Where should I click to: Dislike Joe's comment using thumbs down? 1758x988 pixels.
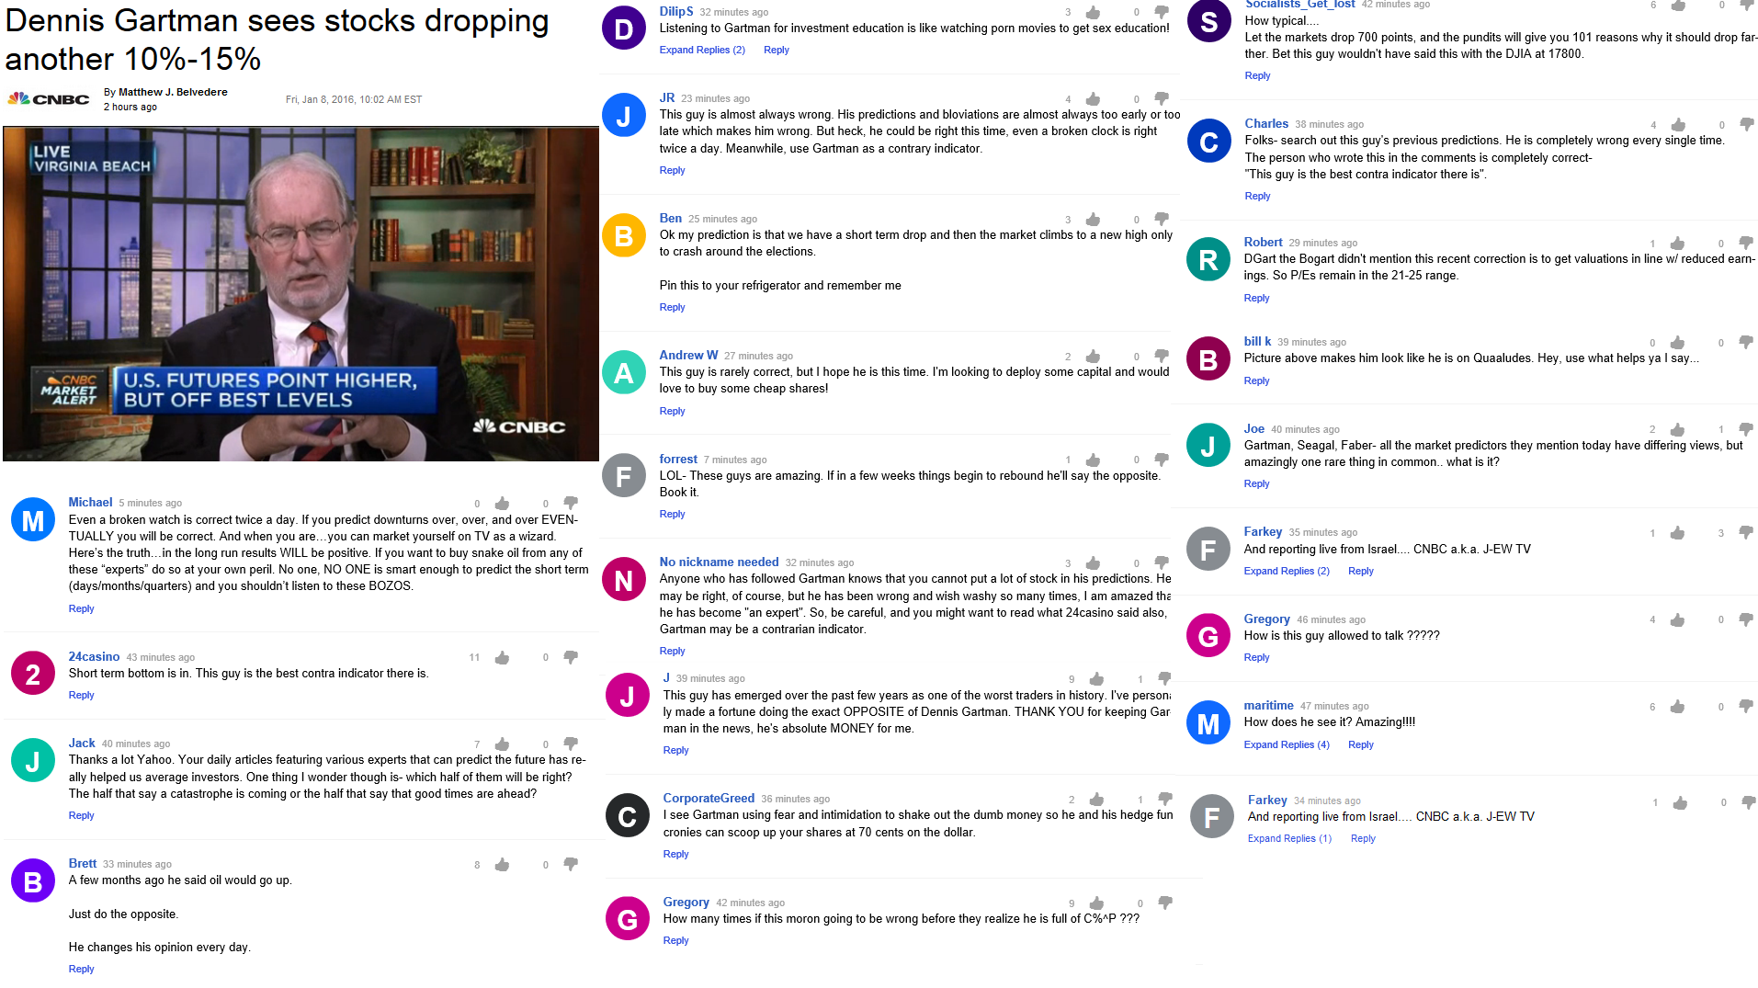[x=1746, y=429]
